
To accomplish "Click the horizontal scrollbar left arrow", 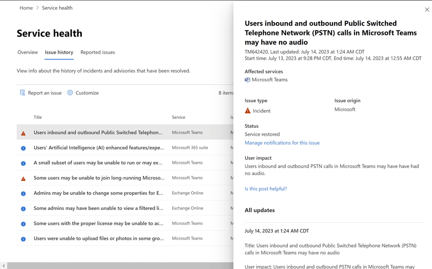I will point(4,265).
